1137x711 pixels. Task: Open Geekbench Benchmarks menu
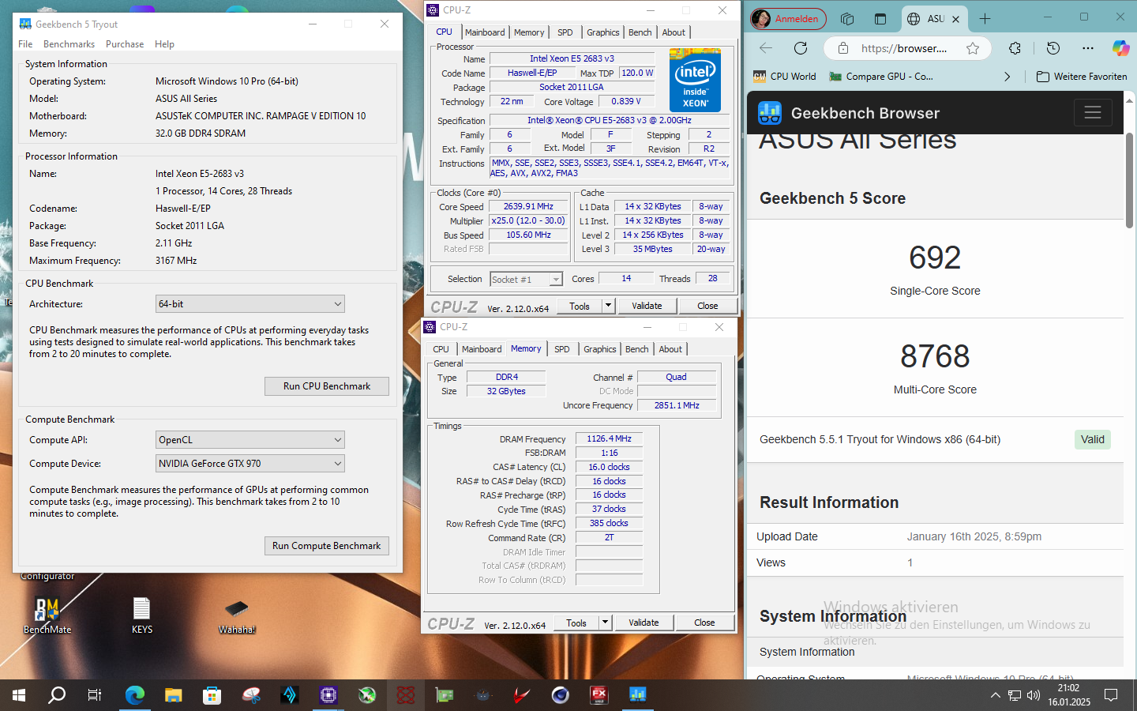pos(69,44)
